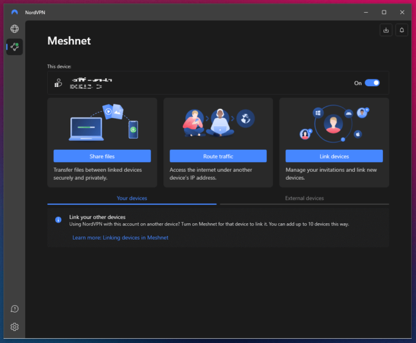Click the Route traffic illustration

[218, 122]
